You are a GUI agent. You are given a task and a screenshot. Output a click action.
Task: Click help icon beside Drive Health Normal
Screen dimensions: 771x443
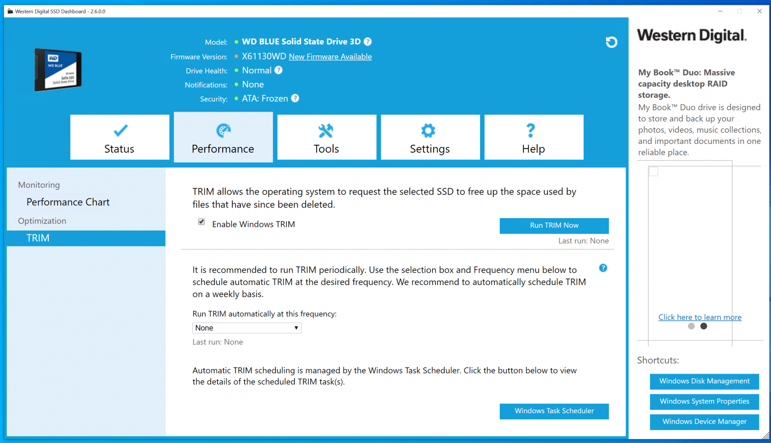click(x=279, y=70)
